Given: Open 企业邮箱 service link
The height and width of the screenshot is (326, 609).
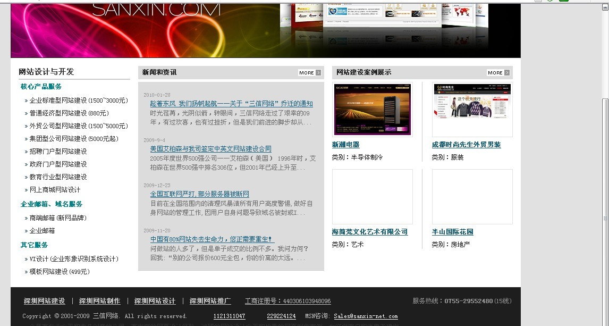Looking at the screenshot, I should pos(42,231).
